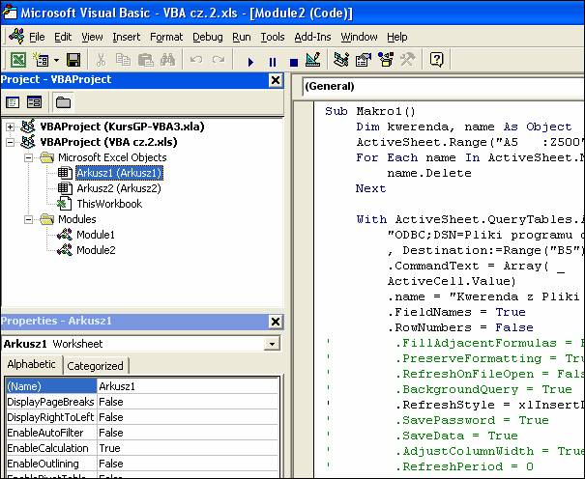This screenshot has width=585, height=479.
Task: Click the Reset stop button
Action: point(294,62)
